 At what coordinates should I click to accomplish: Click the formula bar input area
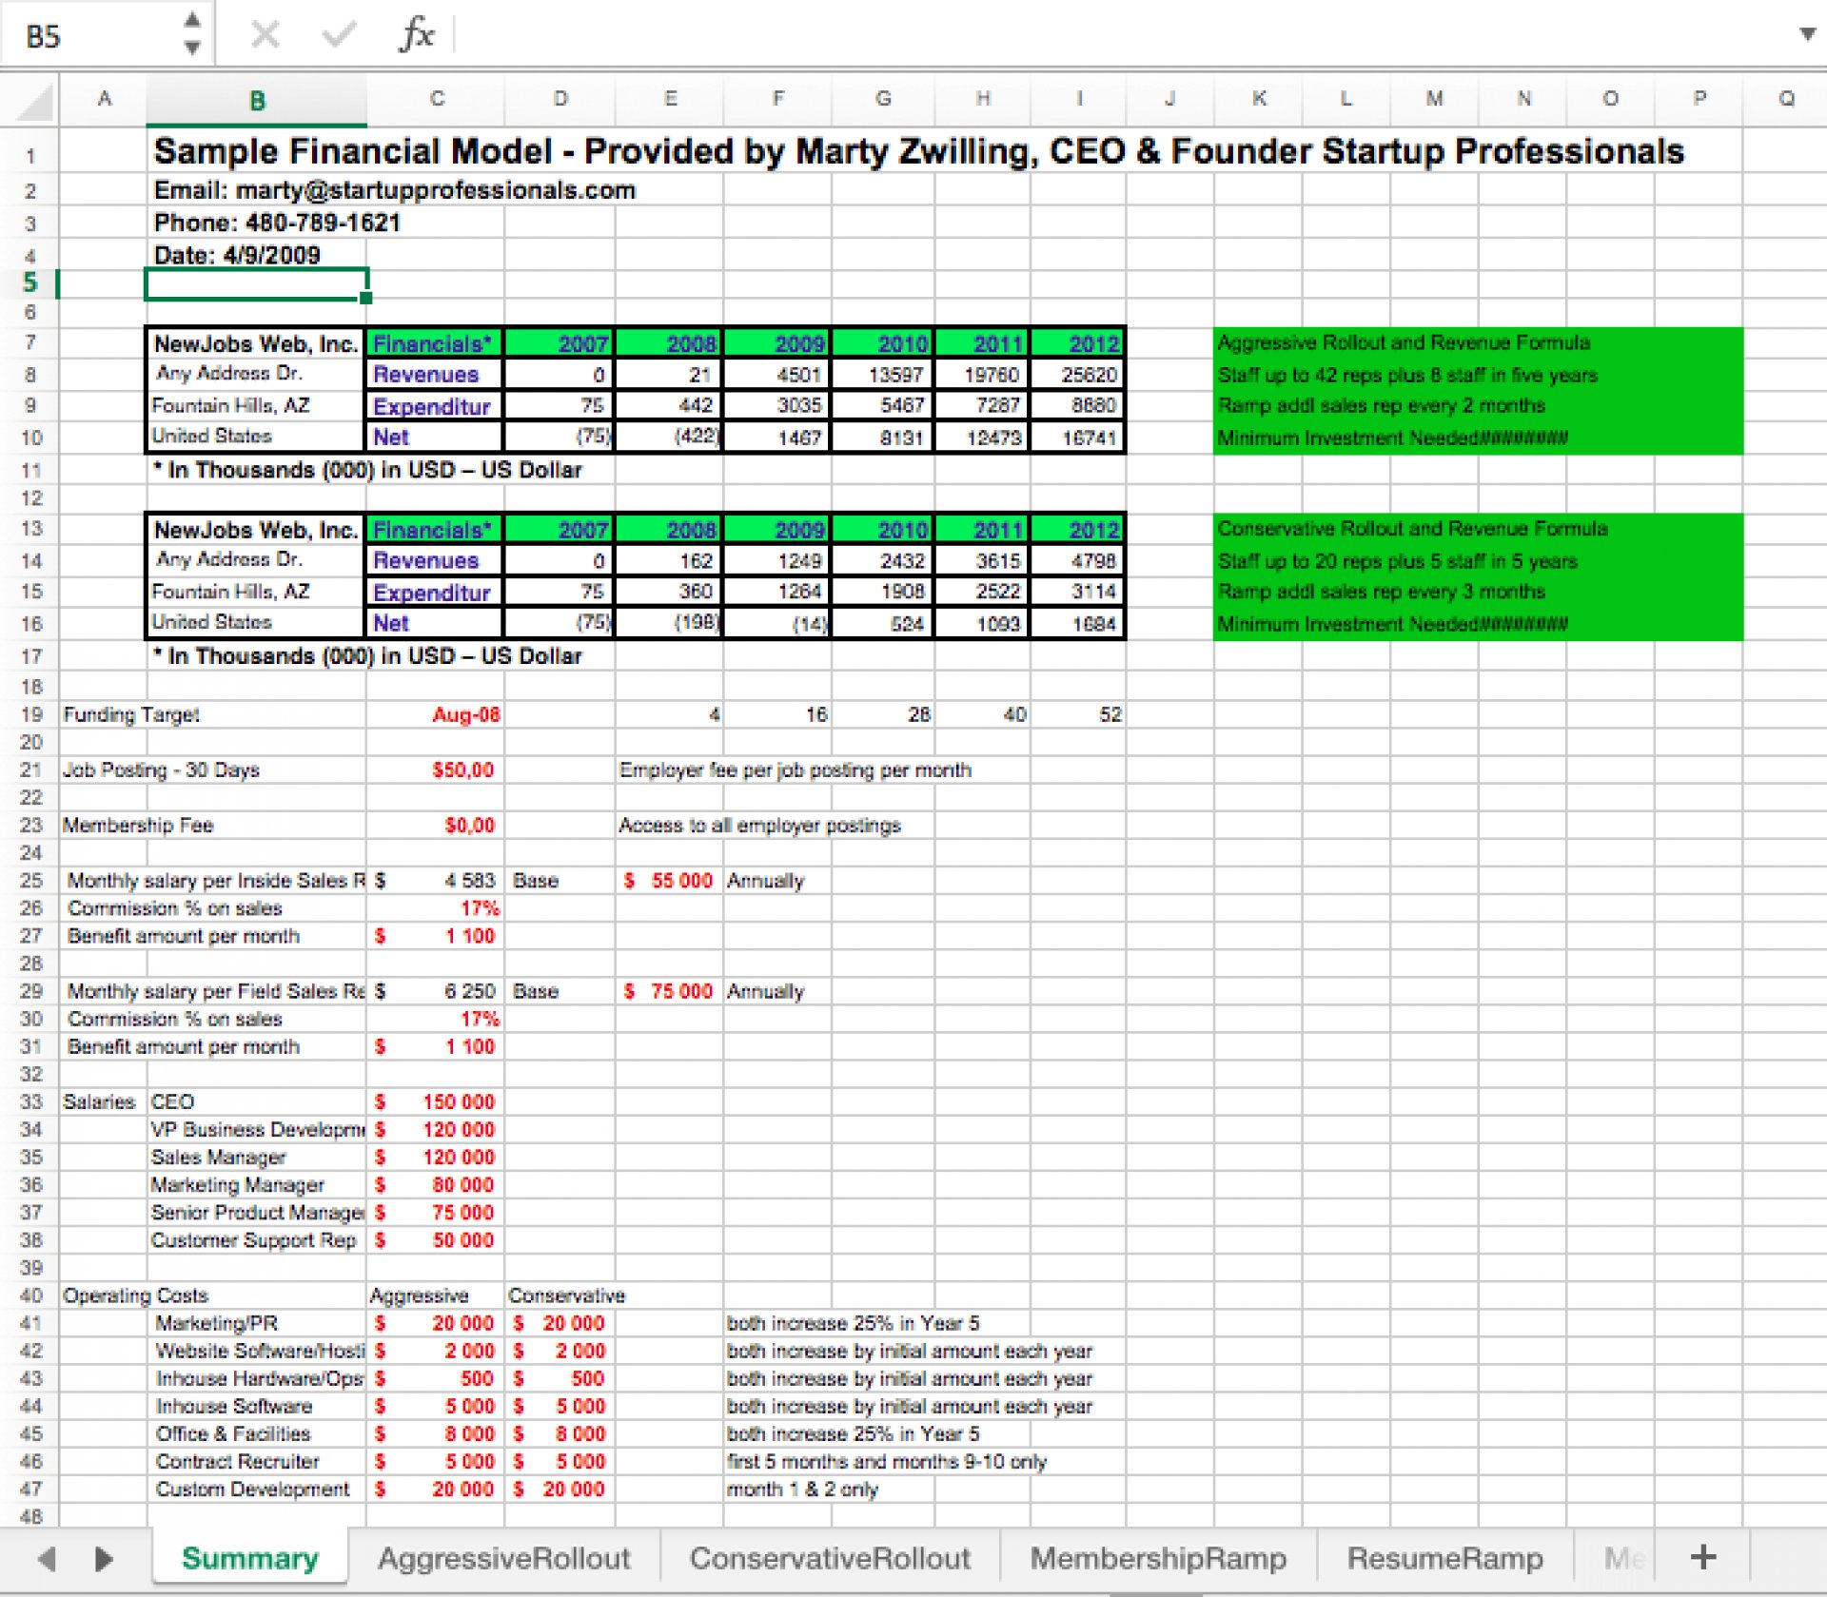tap(1123, 36)
